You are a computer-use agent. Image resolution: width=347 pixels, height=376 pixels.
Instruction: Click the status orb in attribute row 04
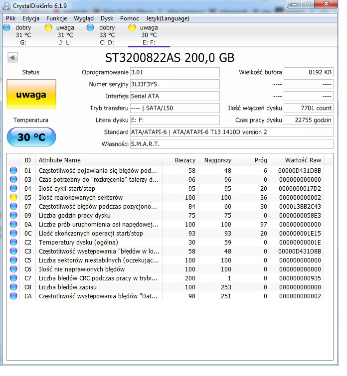click(x=13, y=188)
